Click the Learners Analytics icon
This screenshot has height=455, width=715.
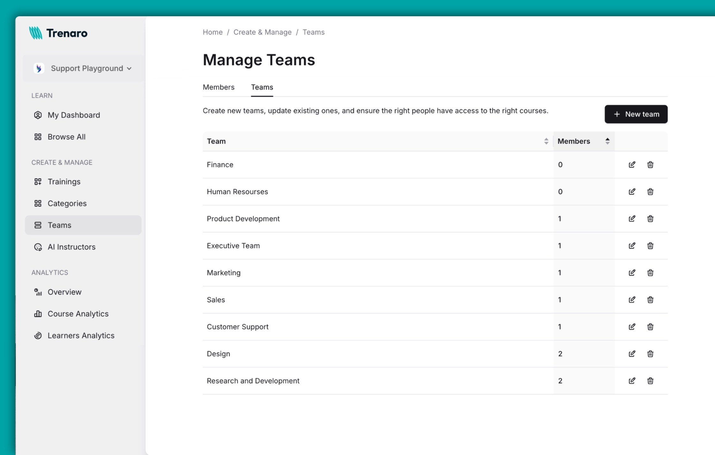(x=38, y=335)
